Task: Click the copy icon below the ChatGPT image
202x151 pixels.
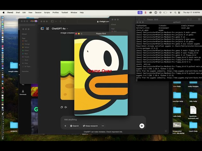Action: click(62, 107)
